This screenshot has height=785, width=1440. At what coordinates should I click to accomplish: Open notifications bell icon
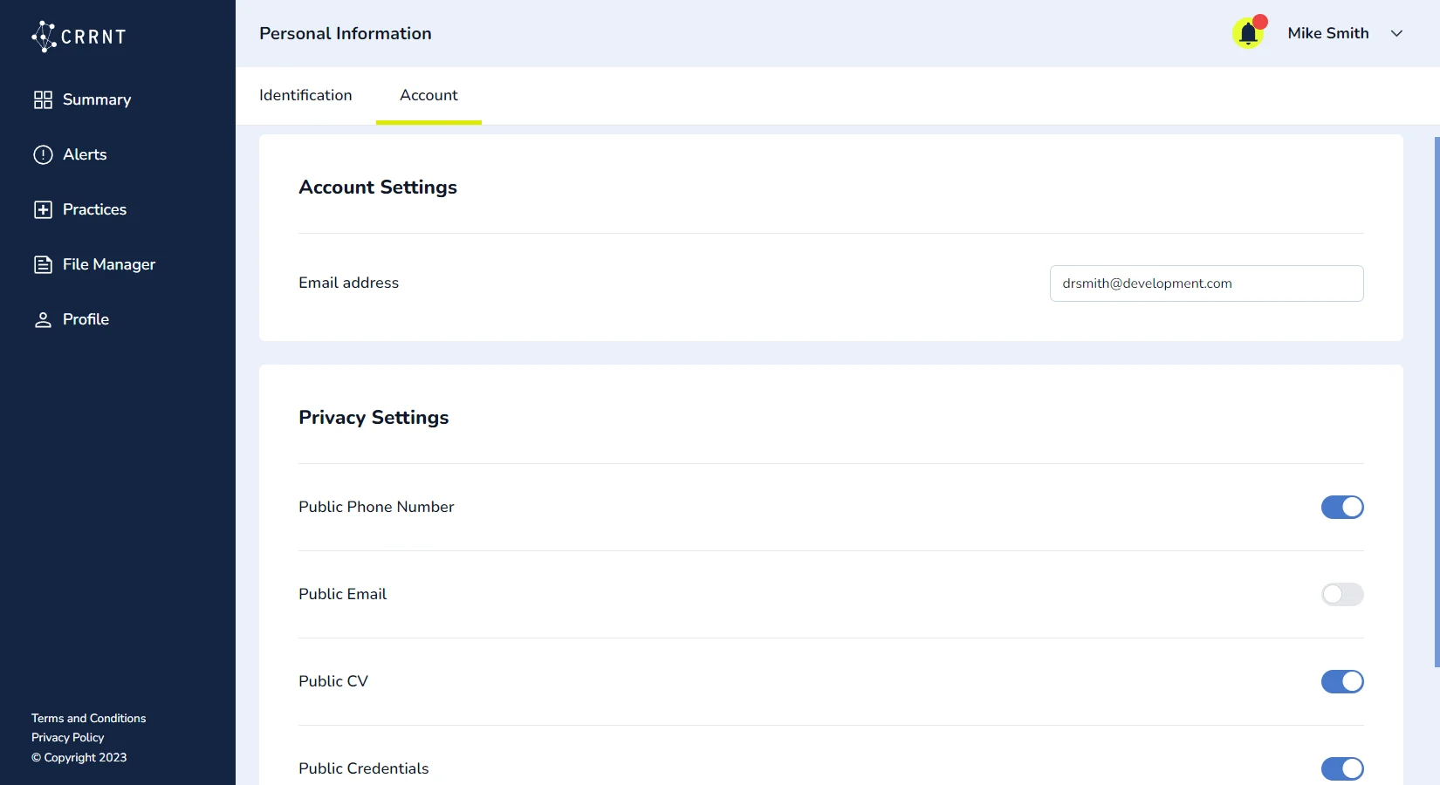pyautogui.click(x=1248, y=33)
